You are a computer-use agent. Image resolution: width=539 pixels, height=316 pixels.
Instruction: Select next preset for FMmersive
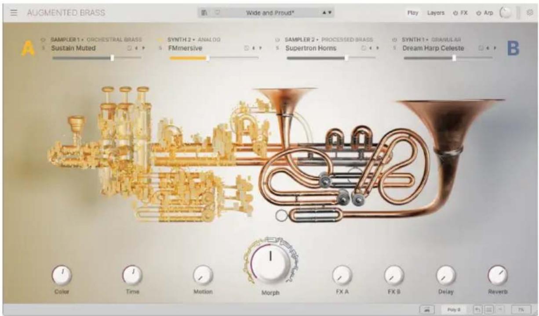[260, 48]
